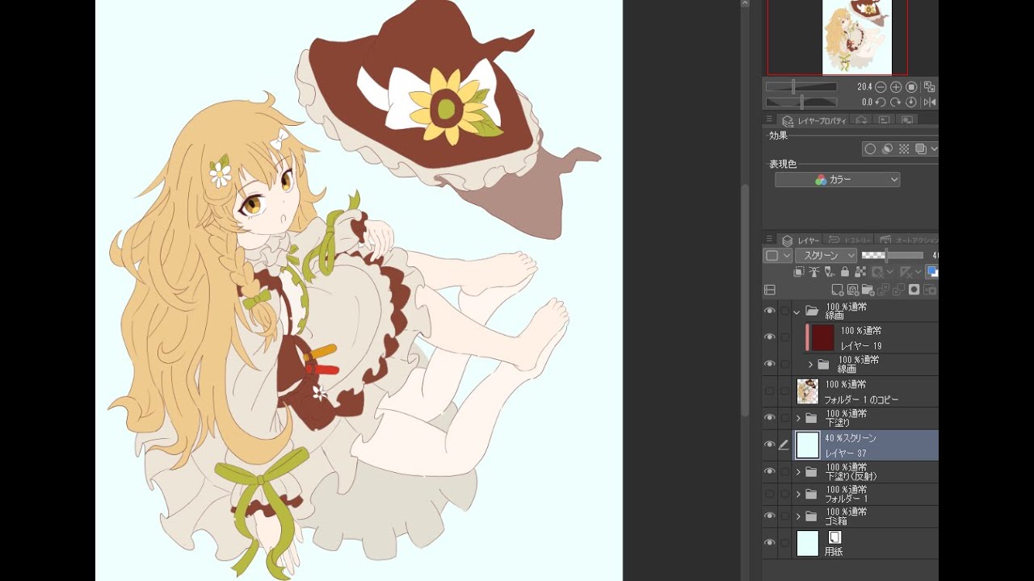Hide the top 線画 folder open row
1034x581 pixels.
click(770, 311)
